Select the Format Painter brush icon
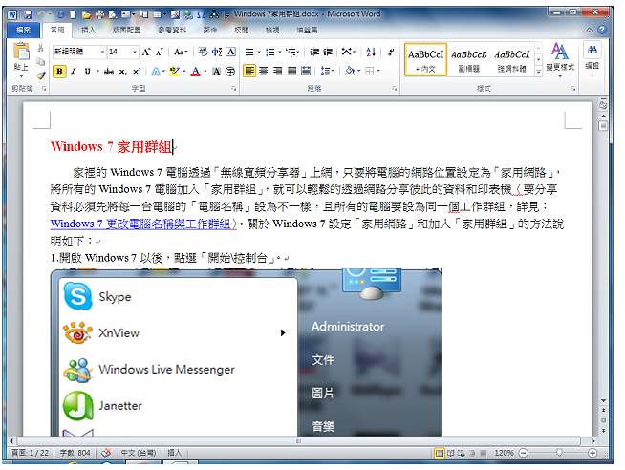Image resolution: width=625 pixels, height=470 pixels. 41,75
